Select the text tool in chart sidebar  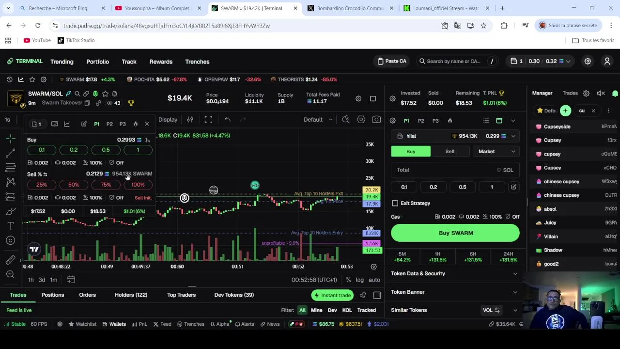click(x=10, y=226)
